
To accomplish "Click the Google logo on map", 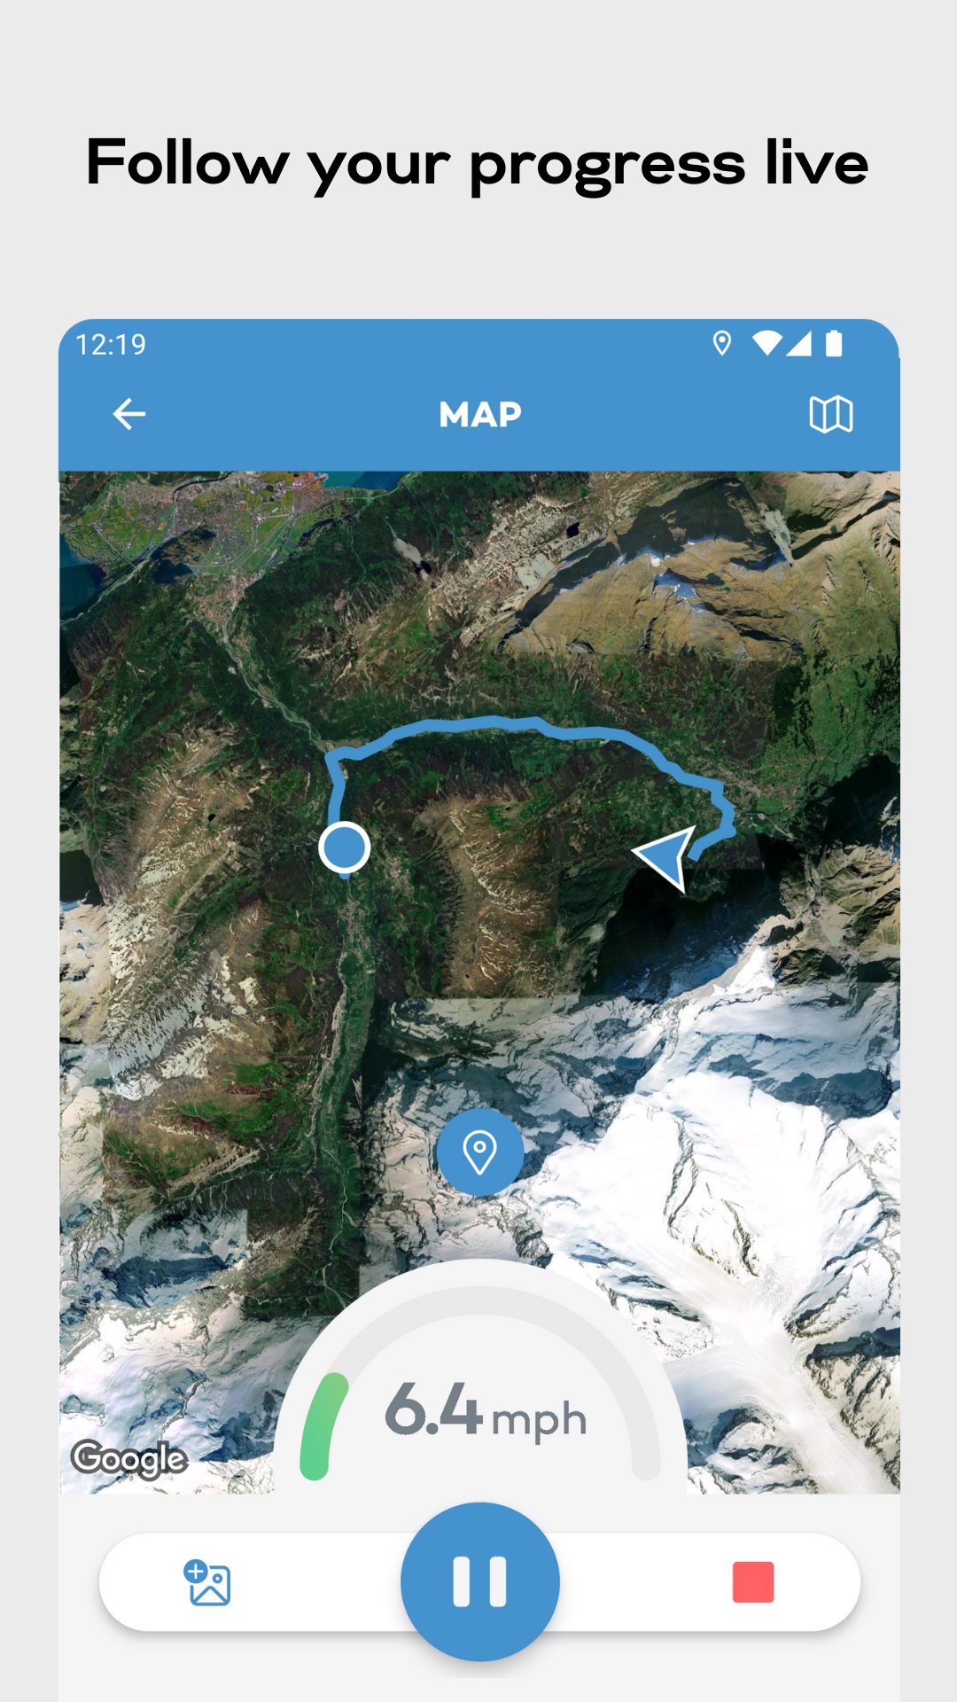I will pyautogui.click(x=129, y=1458).
